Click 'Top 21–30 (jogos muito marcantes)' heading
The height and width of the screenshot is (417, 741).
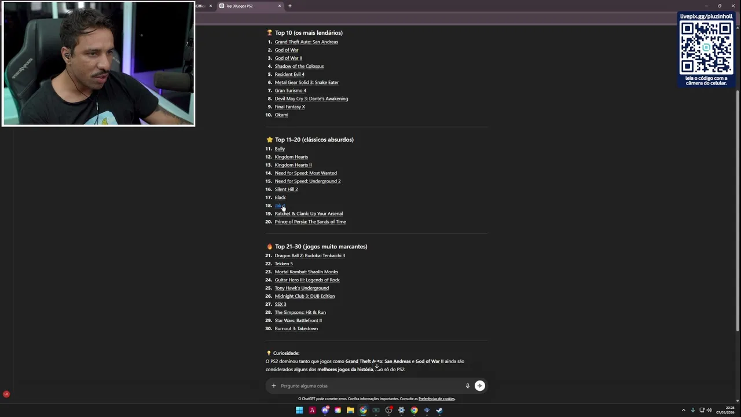[321, 247]
